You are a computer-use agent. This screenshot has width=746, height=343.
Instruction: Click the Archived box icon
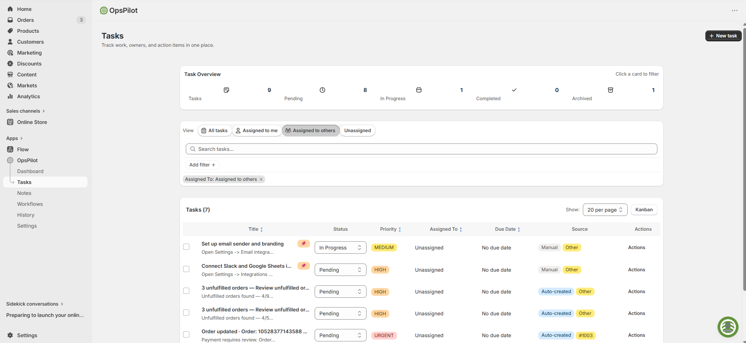pyautogui.click(x=611, y=90)
